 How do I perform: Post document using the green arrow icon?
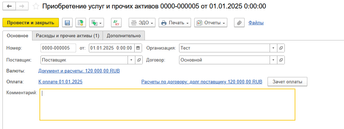click(81, 23)
